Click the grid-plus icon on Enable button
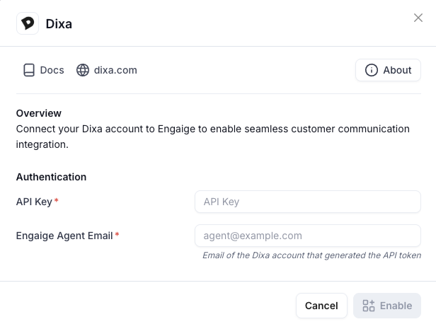The image size is (436, 329). (369, 306)
